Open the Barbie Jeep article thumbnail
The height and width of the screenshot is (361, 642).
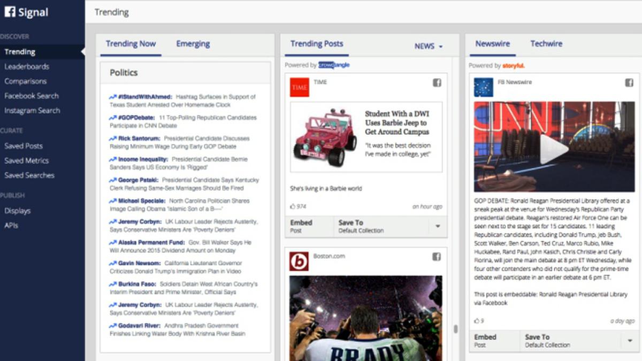coord(325,137)
